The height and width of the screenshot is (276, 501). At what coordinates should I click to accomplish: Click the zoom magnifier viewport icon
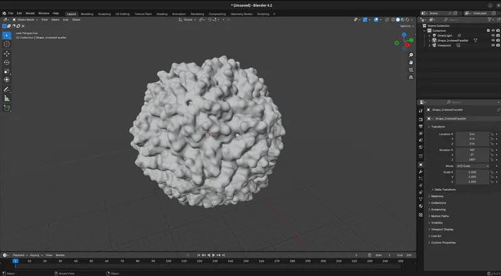tap(411, 55)
